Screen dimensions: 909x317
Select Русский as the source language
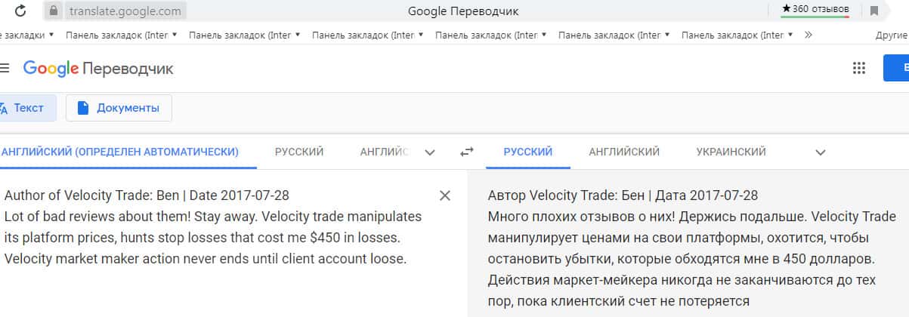pos(299,152)
